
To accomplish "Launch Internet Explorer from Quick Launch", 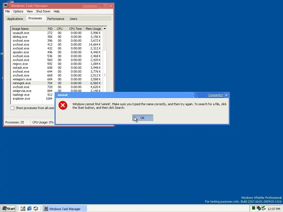I will 29,209.
